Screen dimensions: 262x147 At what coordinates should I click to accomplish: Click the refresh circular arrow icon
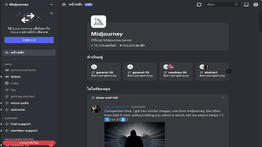point(199,4)
